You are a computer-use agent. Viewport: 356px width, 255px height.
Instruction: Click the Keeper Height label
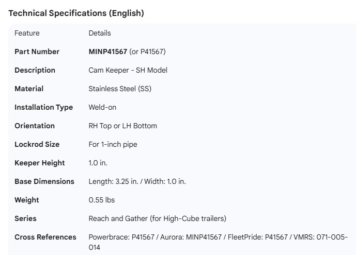pyautogui.click(x=40, y=163)
